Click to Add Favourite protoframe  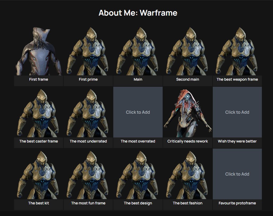tap(237, 174)
